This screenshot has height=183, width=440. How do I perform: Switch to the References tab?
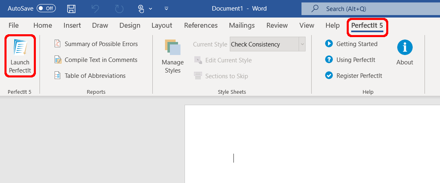(201, 26)
